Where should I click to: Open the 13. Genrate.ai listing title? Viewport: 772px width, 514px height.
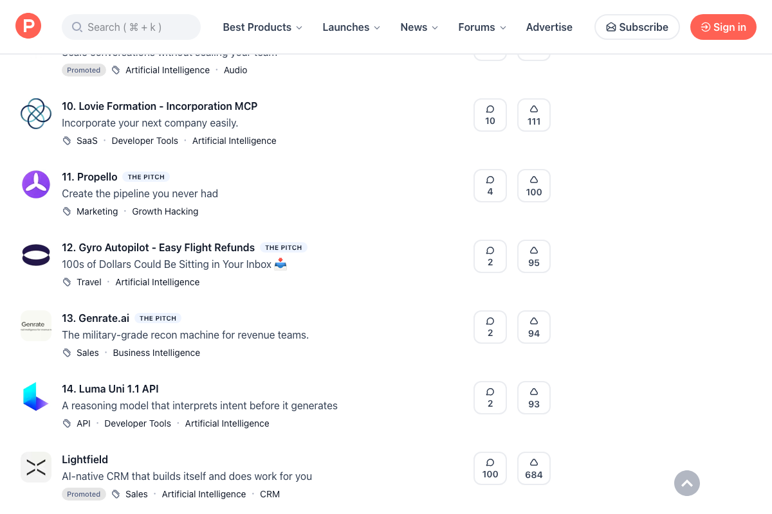(x=96, y=318)
